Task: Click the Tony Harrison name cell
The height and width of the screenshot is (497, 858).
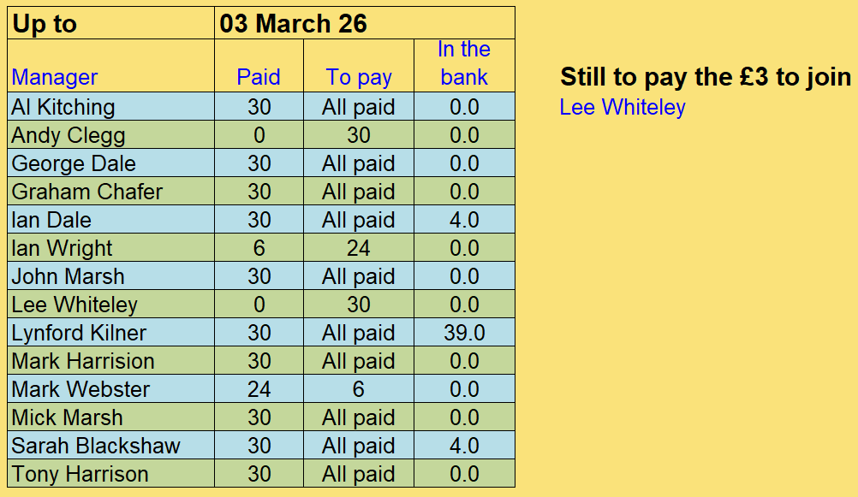Action: [x=80, y=474]
